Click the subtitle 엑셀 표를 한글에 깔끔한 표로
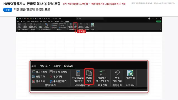 pos(32,9)
